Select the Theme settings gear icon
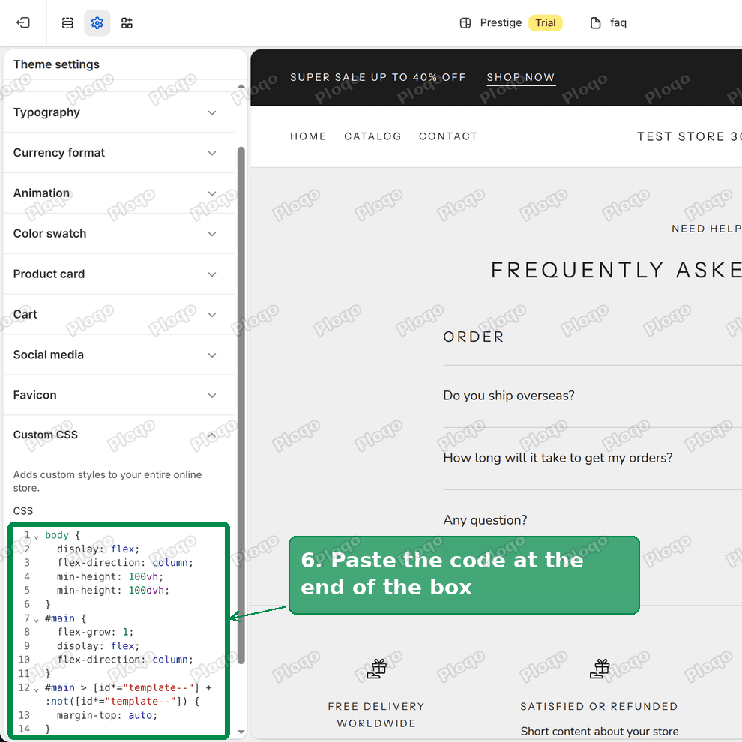 (x=97, y=22)
